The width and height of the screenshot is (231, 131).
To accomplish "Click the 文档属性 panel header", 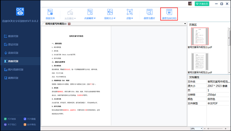I will (194, 77).
